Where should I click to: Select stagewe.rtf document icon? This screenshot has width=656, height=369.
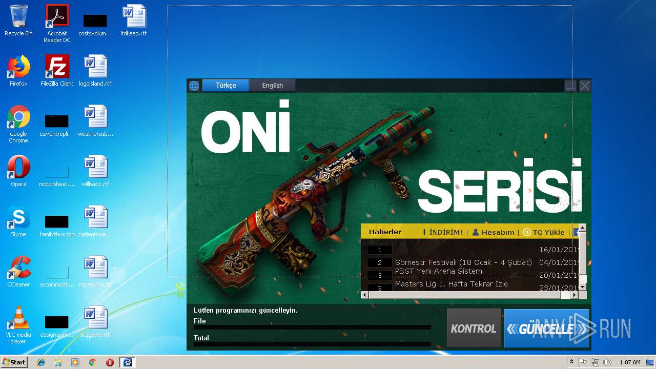tap(95, 322)
